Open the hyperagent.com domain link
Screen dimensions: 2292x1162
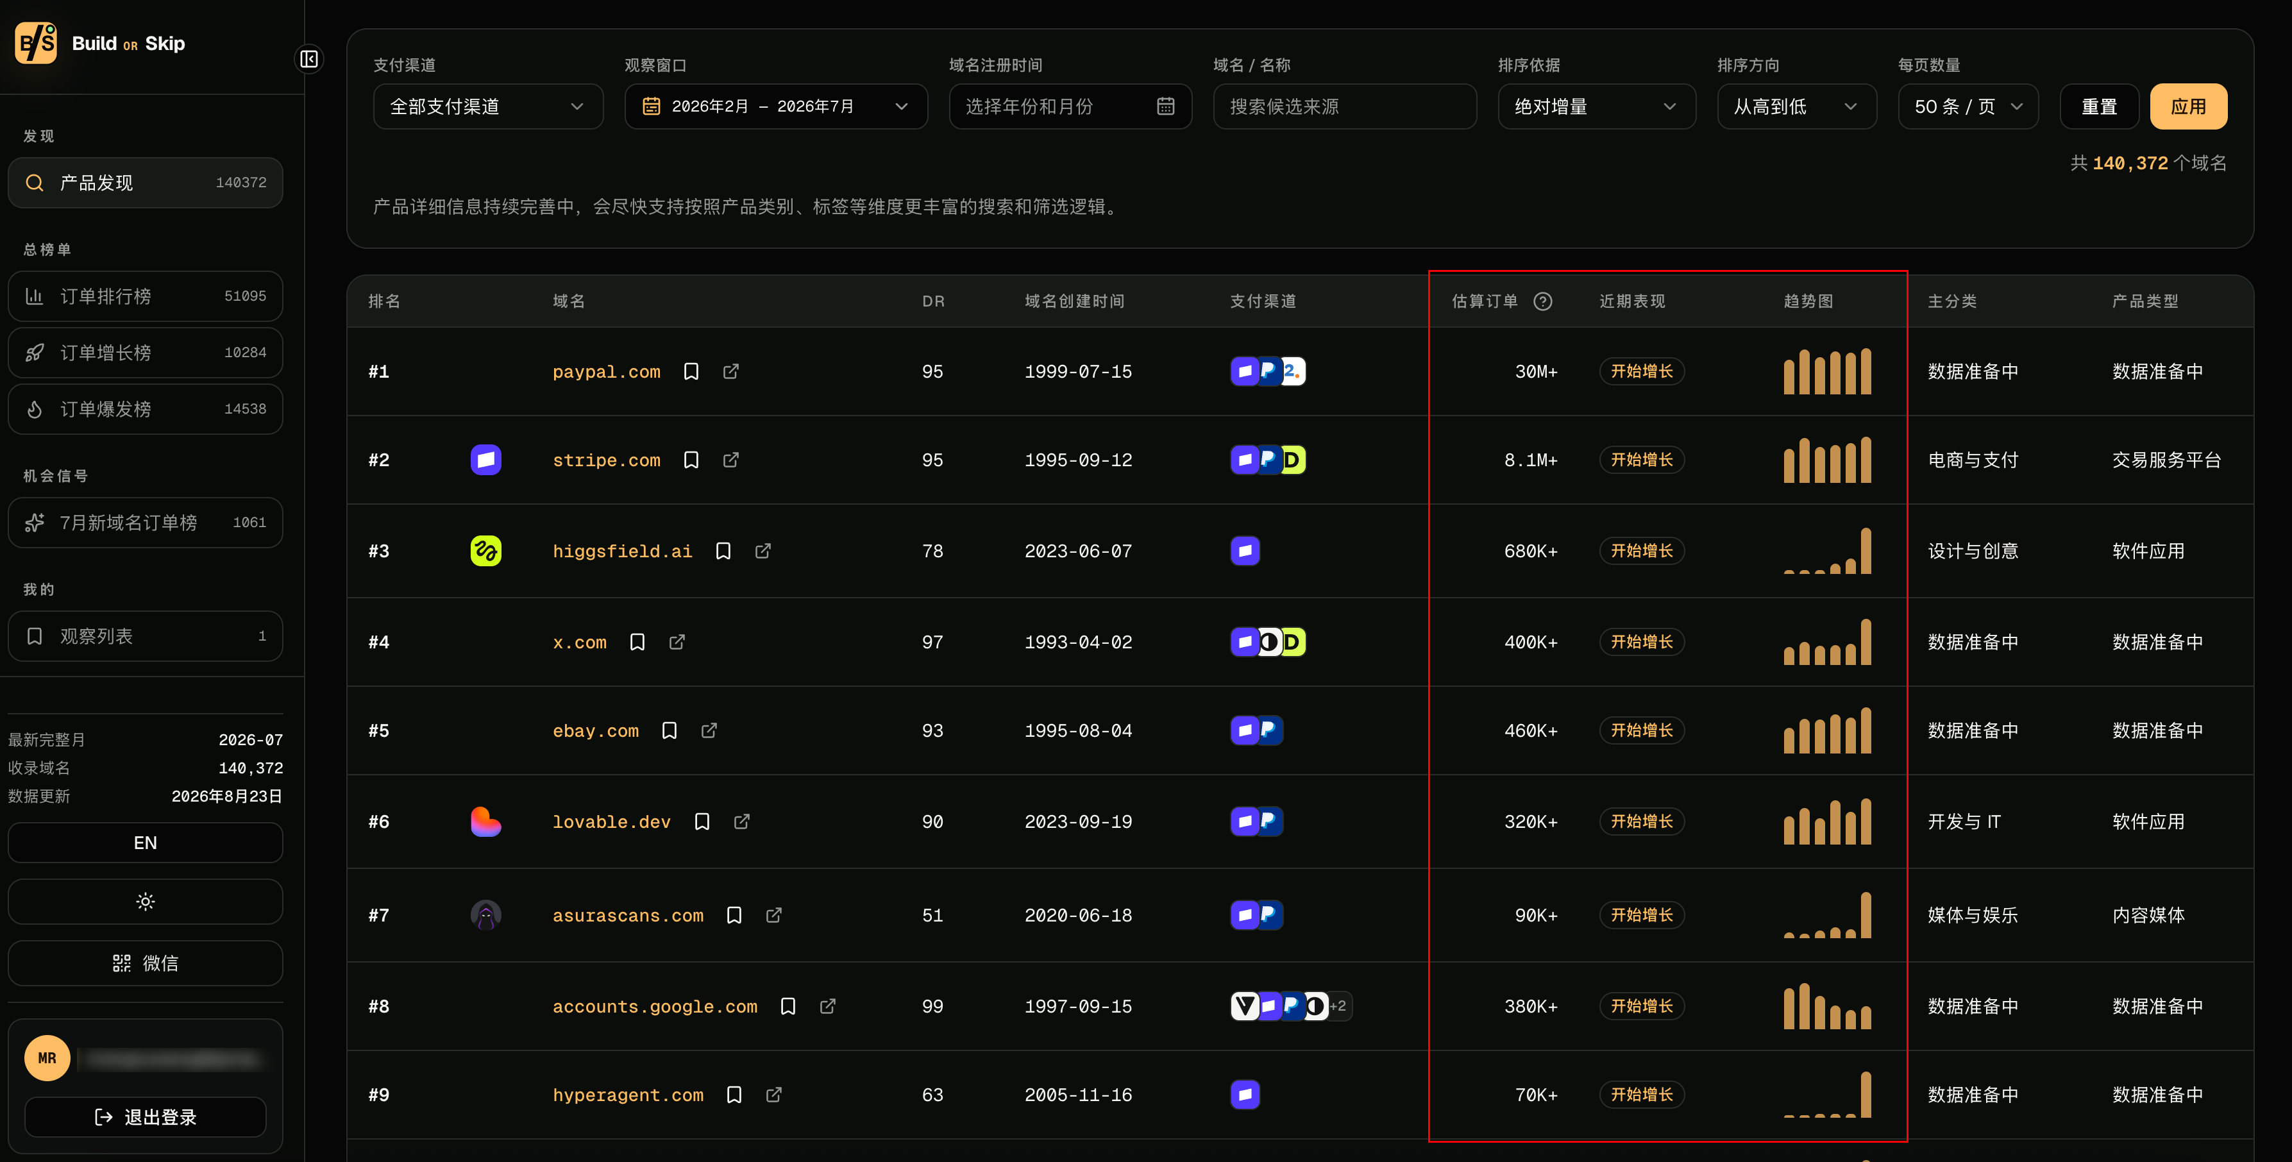627,1095
